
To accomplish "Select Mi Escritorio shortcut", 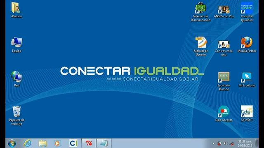I will click(247, 79).
